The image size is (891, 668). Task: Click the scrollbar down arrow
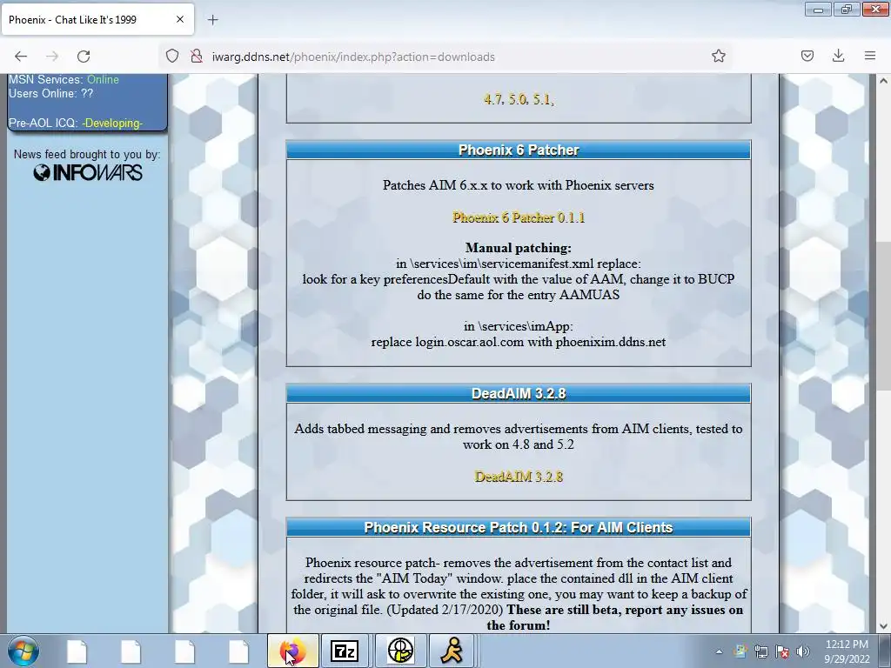click(883, 626)
